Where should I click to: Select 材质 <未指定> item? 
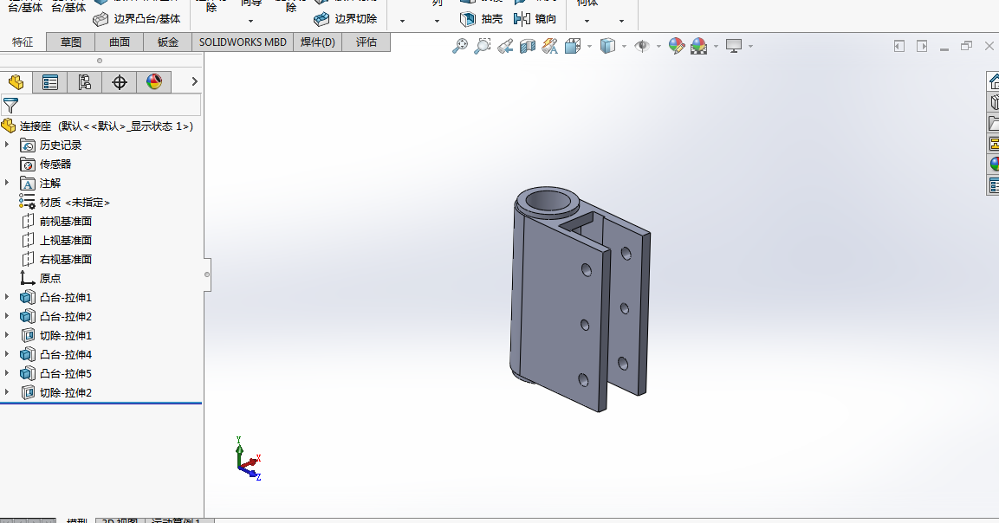[x=65, y=202]
